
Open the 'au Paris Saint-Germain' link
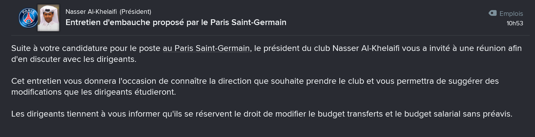pos(206,48)
